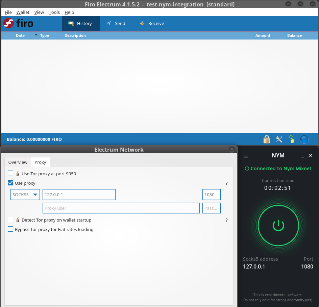
Task: Click NYM Socks5 address value 127.0.0.1
Action: [x=254, y=266]
